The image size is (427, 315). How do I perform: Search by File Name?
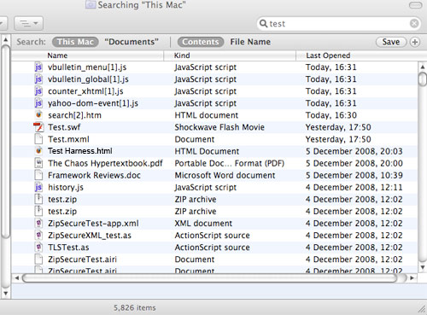click(x=250, y=42)
